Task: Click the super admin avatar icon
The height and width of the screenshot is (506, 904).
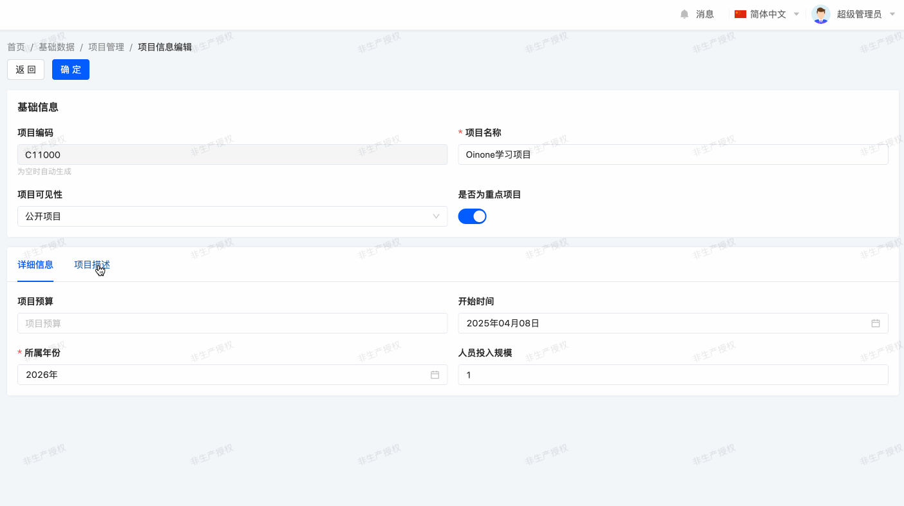Action: (x=820, y=14)
